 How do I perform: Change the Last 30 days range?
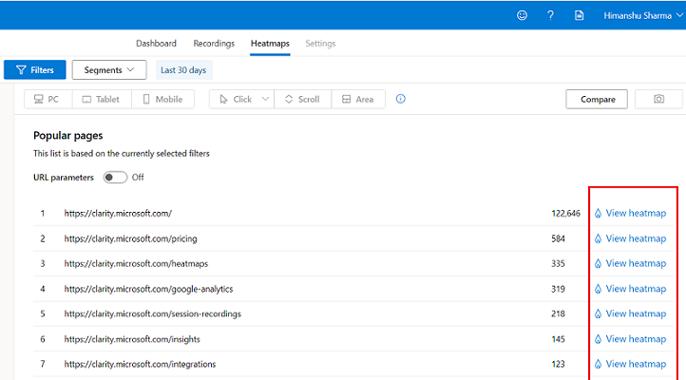pos(183,70)
